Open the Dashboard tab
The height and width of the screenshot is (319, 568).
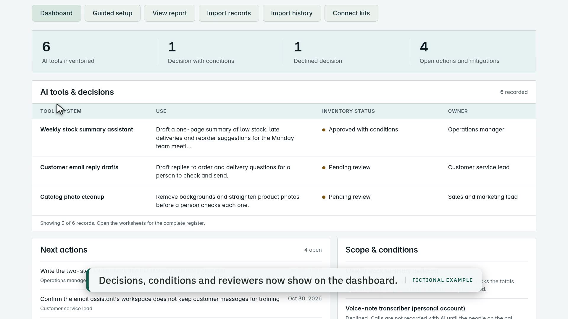tap(56, 13)
